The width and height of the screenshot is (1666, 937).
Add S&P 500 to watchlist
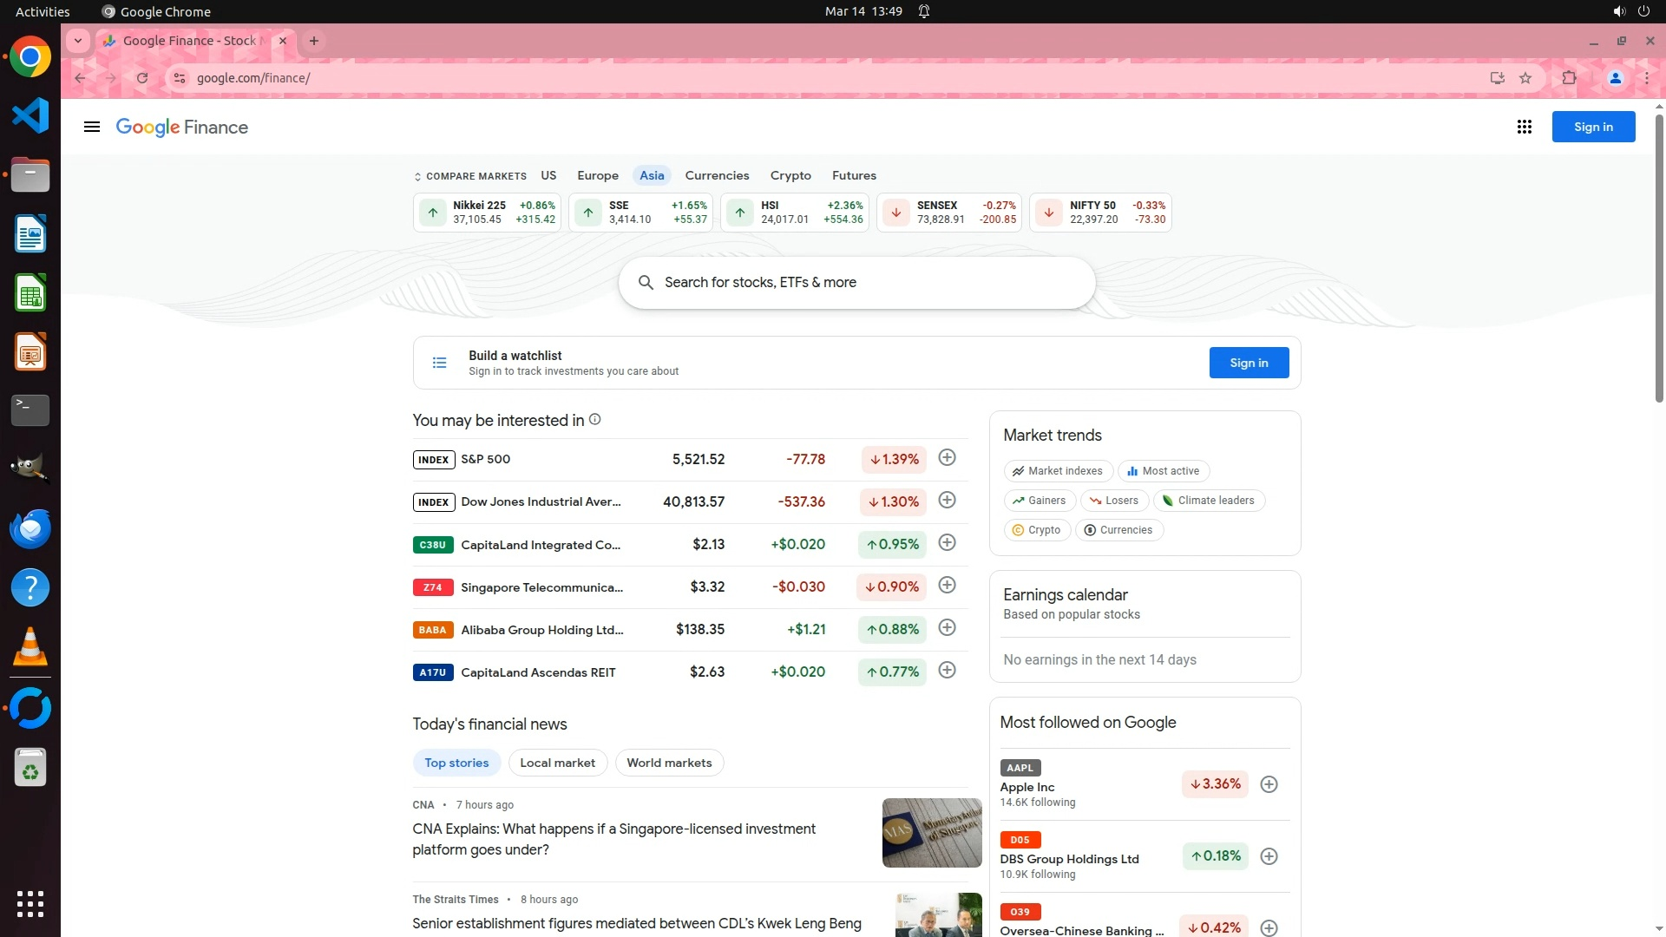point(947,458)
